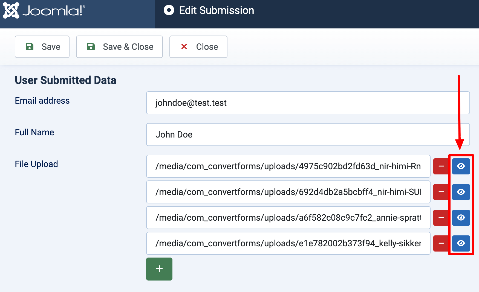This screenshot has width=479, height=292.
Task: Click the User Submitted Data heading
Action: point(66,80)
